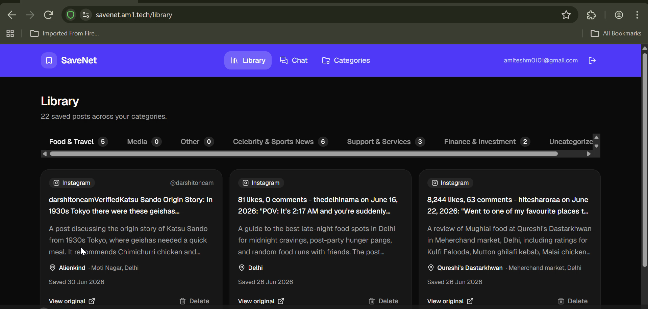The width and height of the screenshot is (648, 309).
Task: Click the page scrollbar up arrow
Action: pyautogui.click(x=645, y=48)
